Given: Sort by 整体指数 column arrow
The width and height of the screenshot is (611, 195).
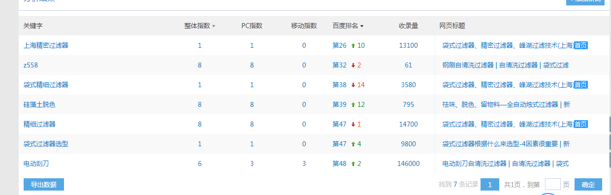Looking at the screenshot, I should pyautogui.click(x=214, y=26).
